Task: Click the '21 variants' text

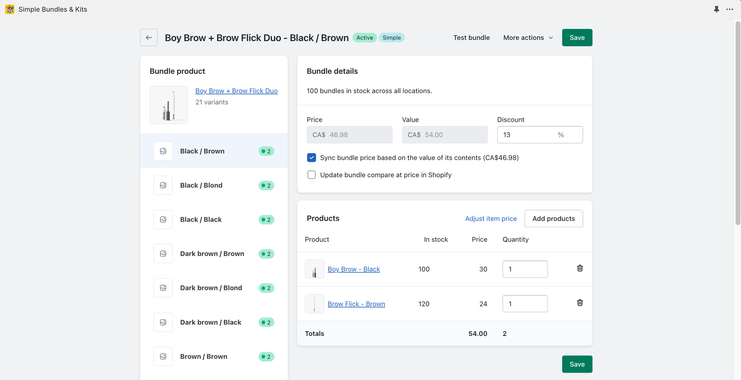Action: [x=212, y=102]
